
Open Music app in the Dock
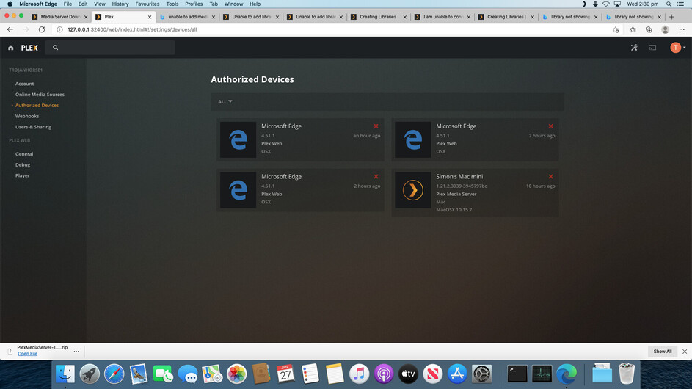[360, 374]
